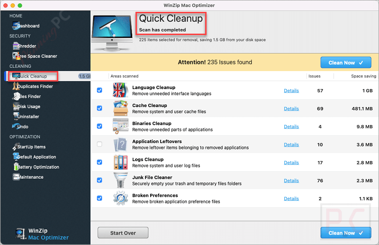Screen dimensions: 379x245
Task: Disable the Logs Cleanup checkbox
Action: (99, 163)
